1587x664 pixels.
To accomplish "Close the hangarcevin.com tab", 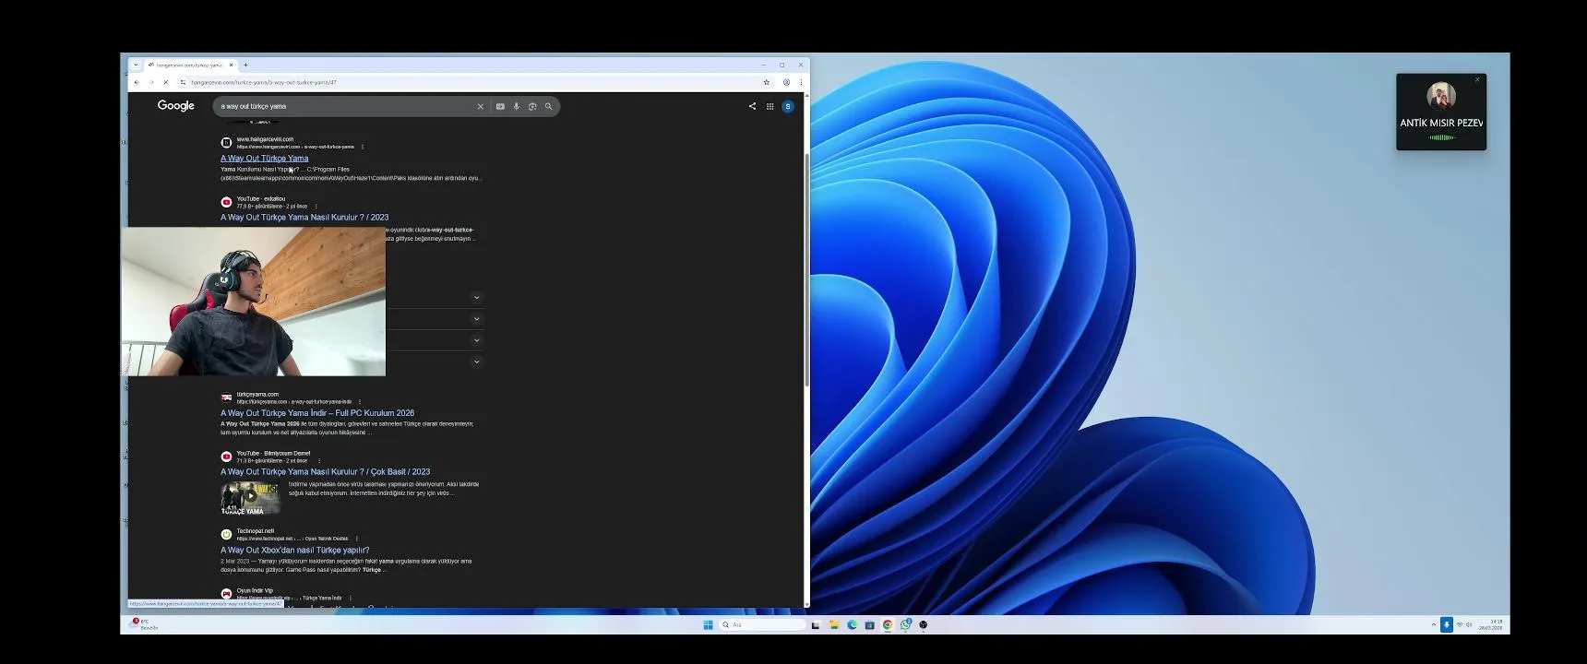I will click(x=231, y=65).
